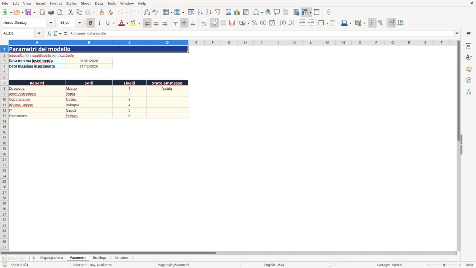Viewport: 476px width, 268px height.
Task: Clone formatting with the paintbrush icon
Action: tap(102, 12)
